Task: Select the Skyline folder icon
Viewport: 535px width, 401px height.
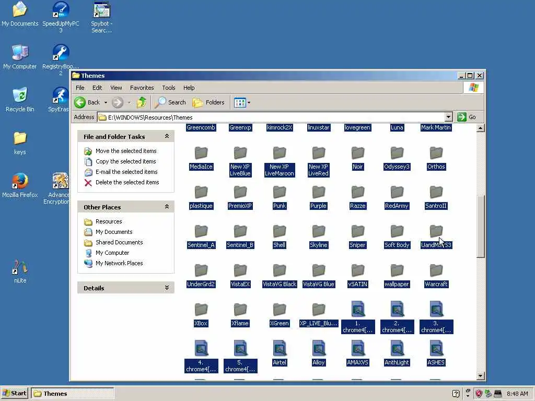Action: point(318,231)
